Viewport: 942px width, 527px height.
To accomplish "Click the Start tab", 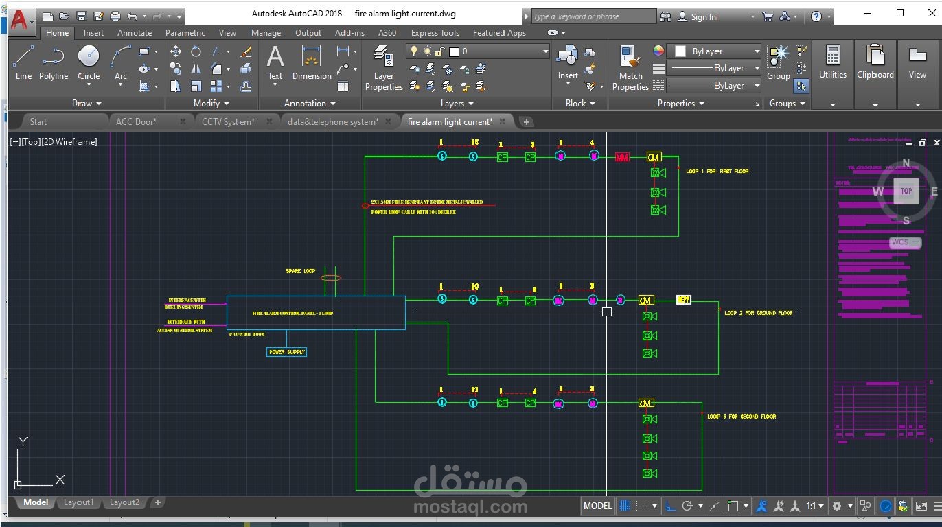I will click(38, 121).
